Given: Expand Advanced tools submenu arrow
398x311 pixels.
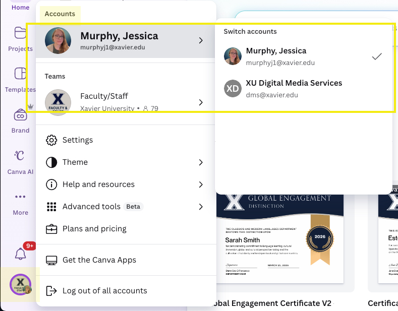Looking at the screenshot, I should 201,207.
